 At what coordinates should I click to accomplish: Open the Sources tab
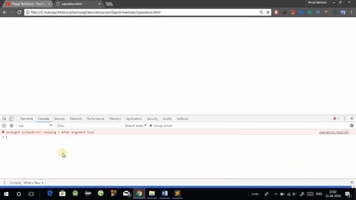click(60, 118)
